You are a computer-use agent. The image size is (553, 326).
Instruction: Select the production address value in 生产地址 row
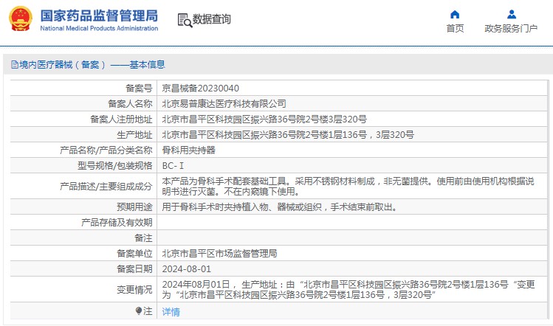click(288, 135)
